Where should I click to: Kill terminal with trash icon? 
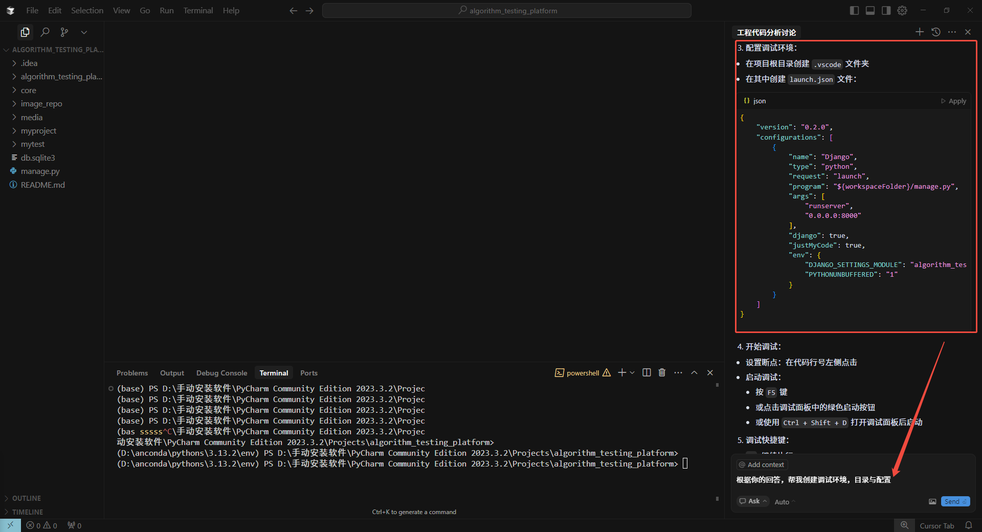[x=662, y=373]
